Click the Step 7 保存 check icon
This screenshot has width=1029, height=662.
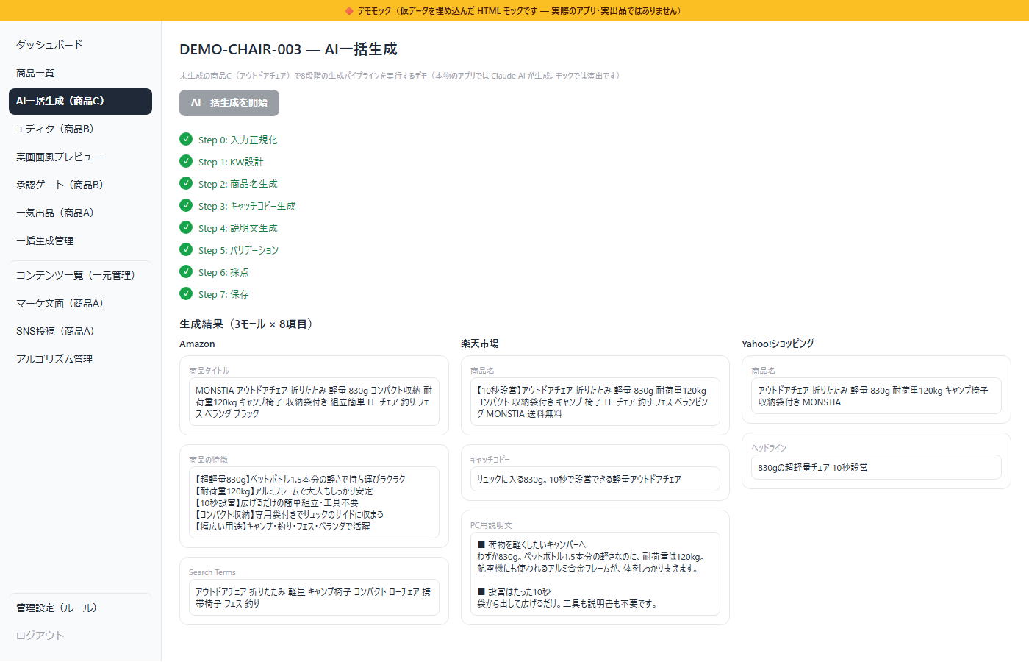tap(186, 293)
